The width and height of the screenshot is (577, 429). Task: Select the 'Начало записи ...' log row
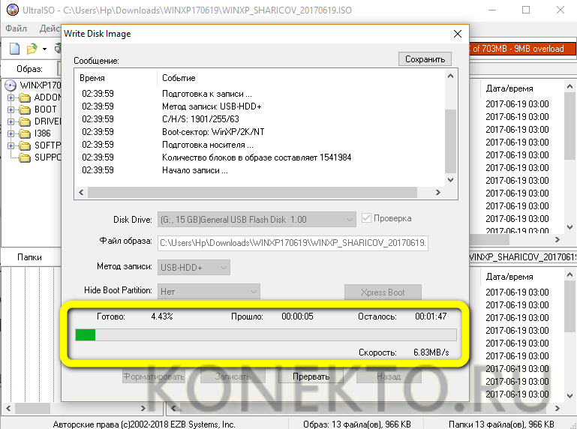(260, 170)
